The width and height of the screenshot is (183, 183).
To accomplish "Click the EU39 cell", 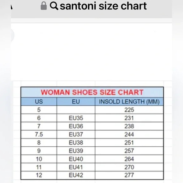I will [76, 151].
